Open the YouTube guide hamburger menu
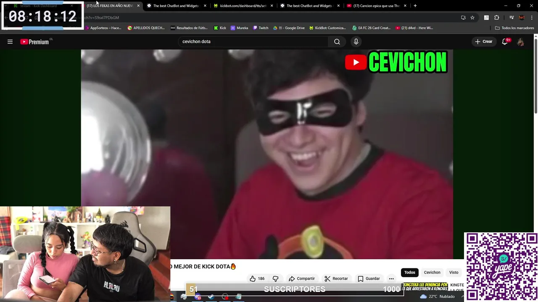 coord(10,42)
